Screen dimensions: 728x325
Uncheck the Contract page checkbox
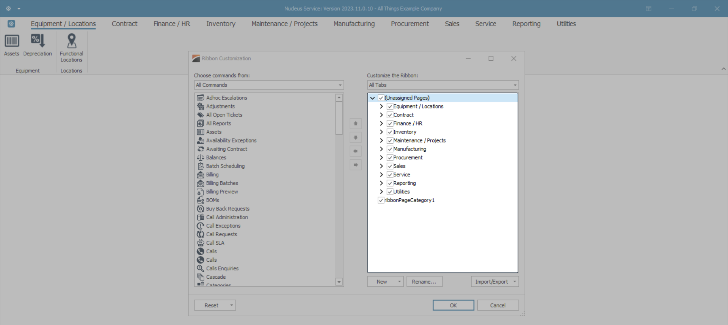coord(390,115)
